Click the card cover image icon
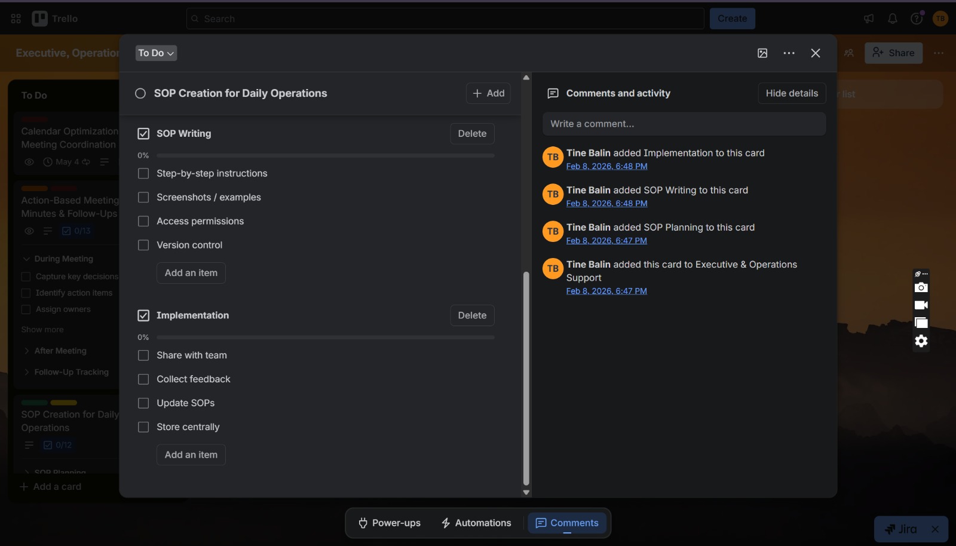Viewport: 956px width, 546px height. click(762, 53)
